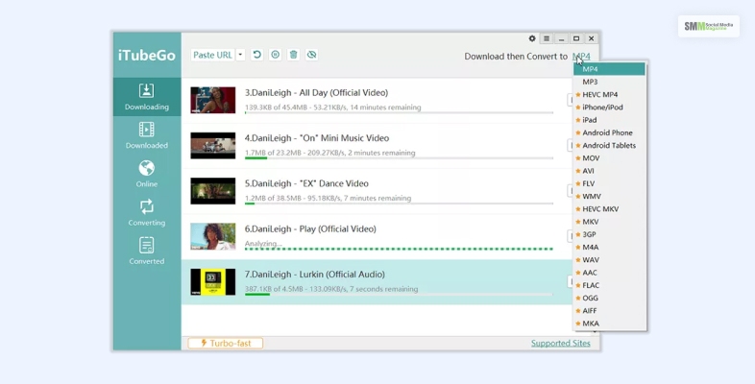Select MP3 in the format list

click(x=610, y=82)
